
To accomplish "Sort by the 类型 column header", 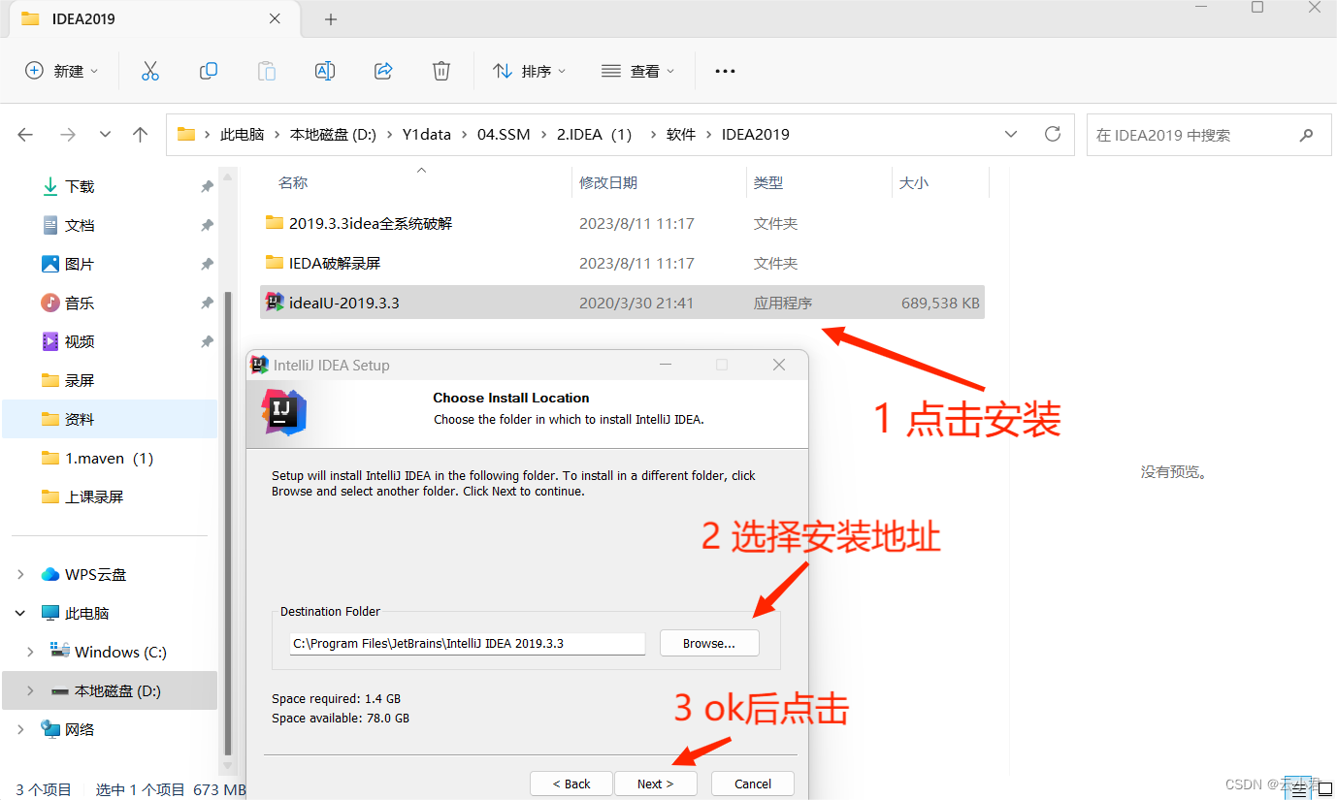I will (x=768, y=182).
